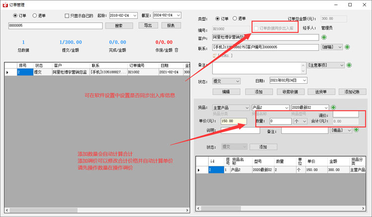Click the green plus icon beside 注意事项 dropdown
372x217 pixels.
[349, 65]
